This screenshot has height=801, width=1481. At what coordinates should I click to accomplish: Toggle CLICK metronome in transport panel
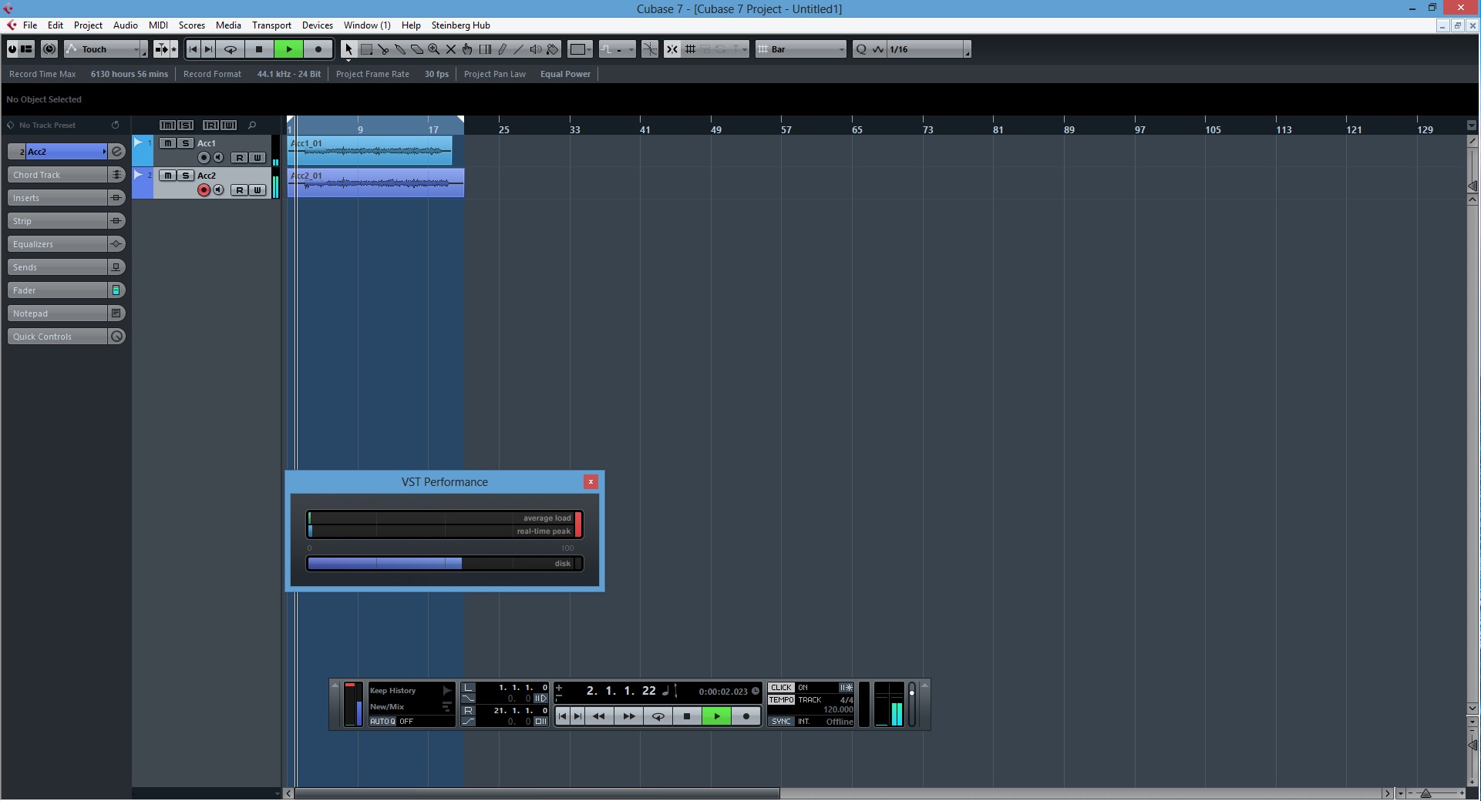pos(781,688)
